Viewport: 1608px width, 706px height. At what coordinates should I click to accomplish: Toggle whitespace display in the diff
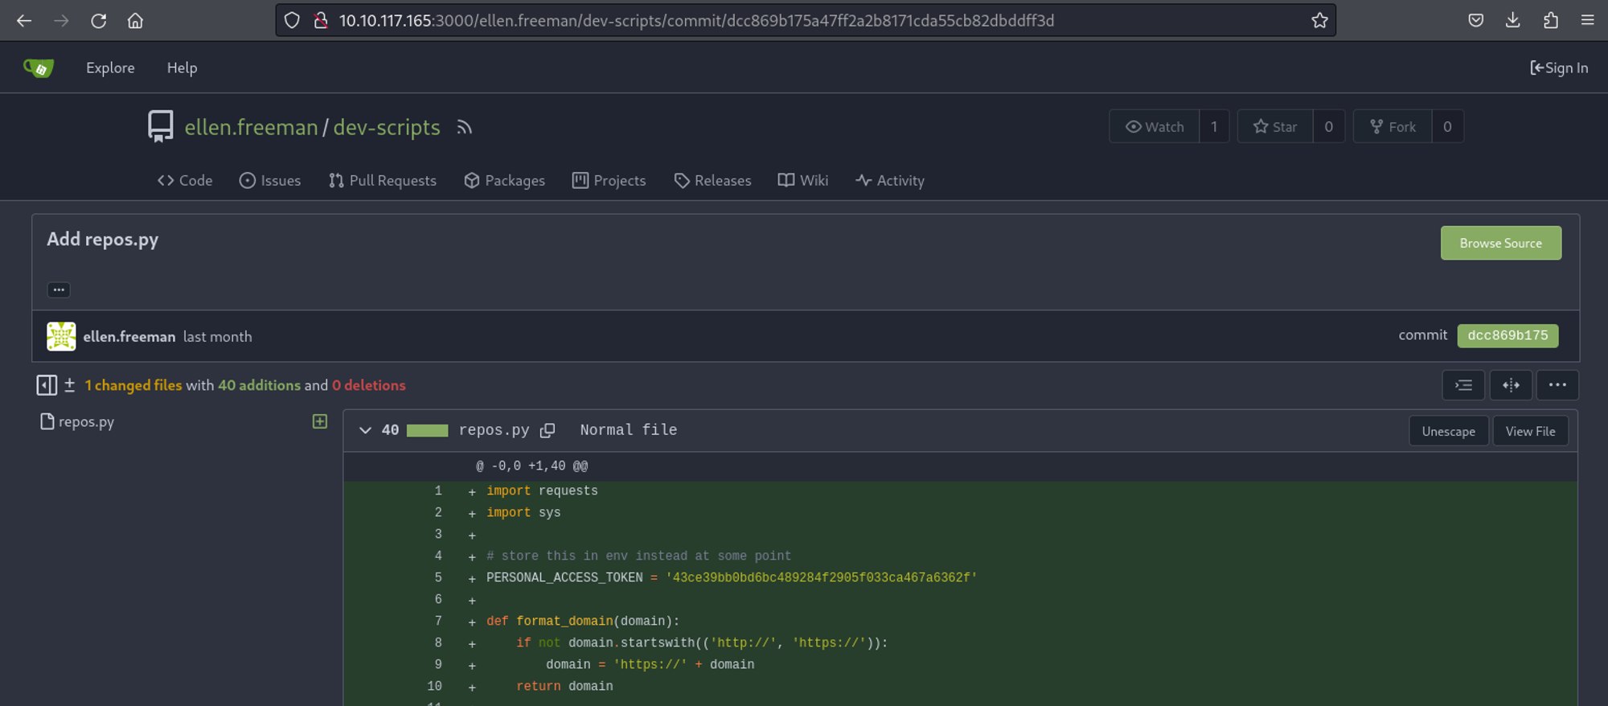click(1463, 385)
